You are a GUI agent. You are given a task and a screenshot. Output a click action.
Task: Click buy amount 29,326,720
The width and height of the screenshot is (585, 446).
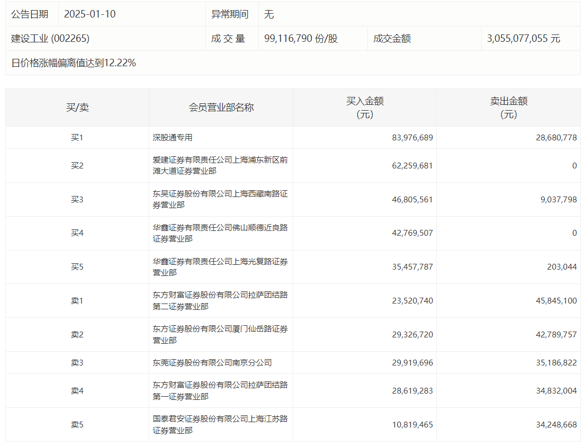point(412,334)
